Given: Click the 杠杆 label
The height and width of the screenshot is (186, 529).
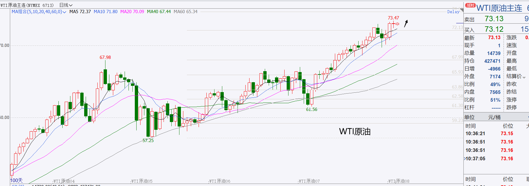Looking at the screenshot, I should [469, 107].
